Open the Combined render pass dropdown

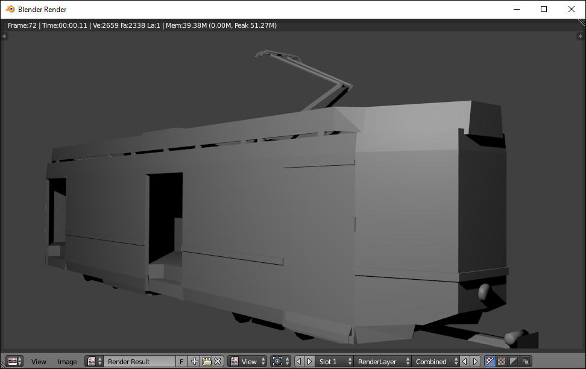click(x=435, y=362)
